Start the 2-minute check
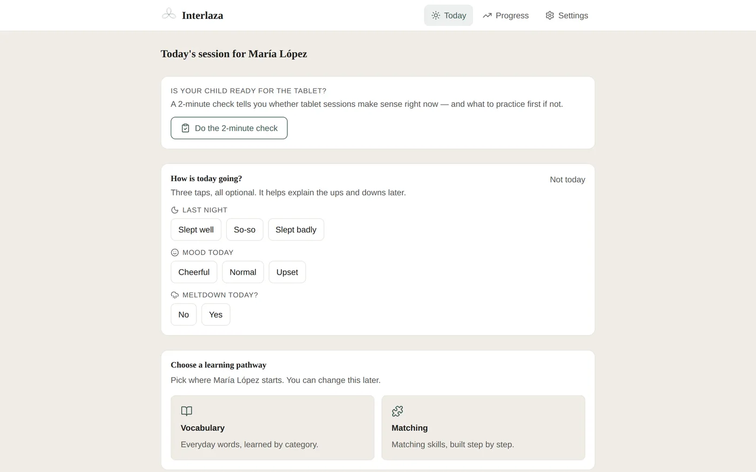Screen dimensions: 756x472 229,128
